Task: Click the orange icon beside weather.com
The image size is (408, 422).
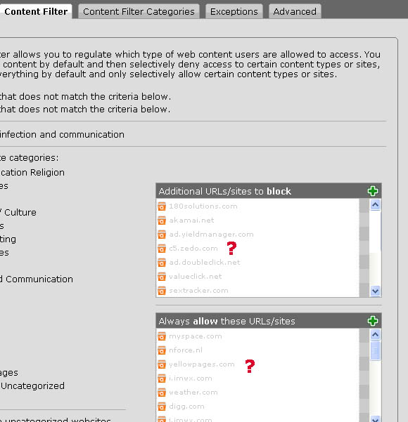Action: click(162, 393)
